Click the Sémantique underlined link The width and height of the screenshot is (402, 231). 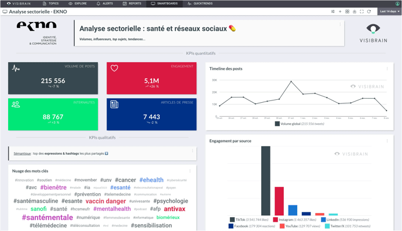pyautogui.click(x=22, y=154)
